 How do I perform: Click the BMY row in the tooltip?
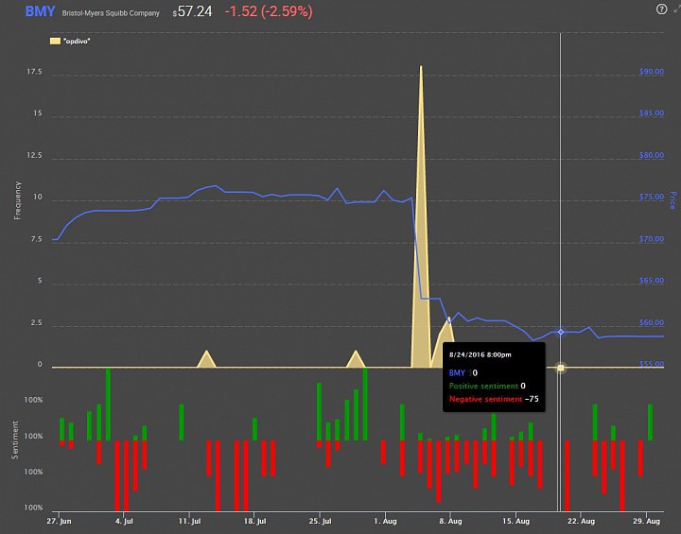(x=463, y=373)
